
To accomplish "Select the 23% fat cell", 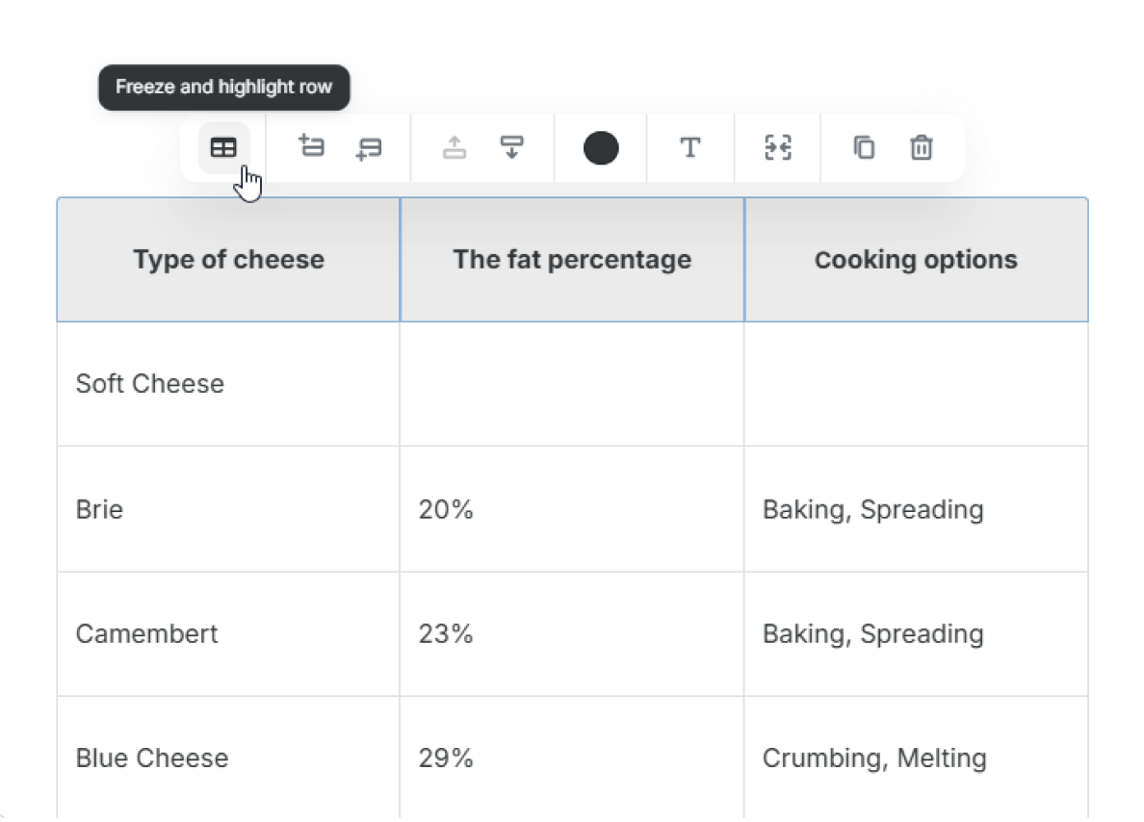I will (572, 633).
